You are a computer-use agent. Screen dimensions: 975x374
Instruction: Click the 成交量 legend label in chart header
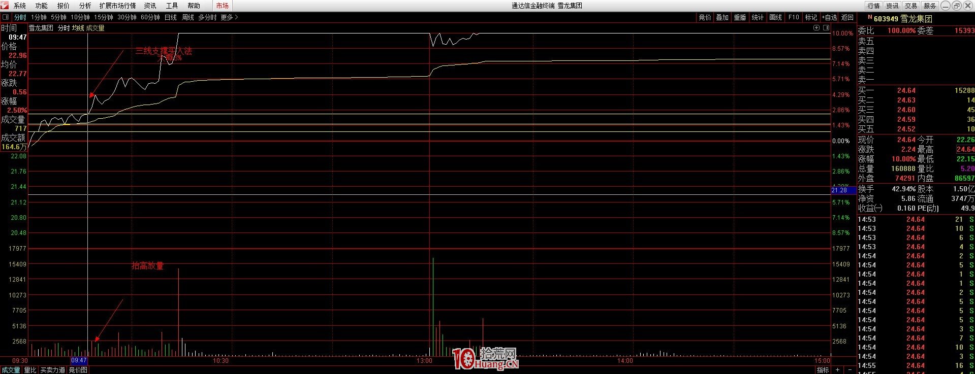point(96,28)
